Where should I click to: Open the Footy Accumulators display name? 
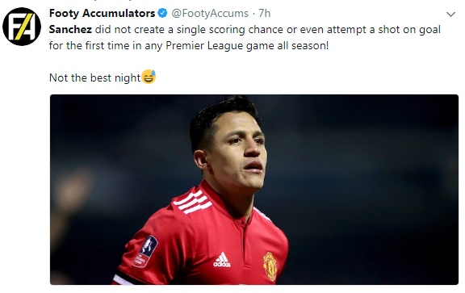(x=102, y=14)
